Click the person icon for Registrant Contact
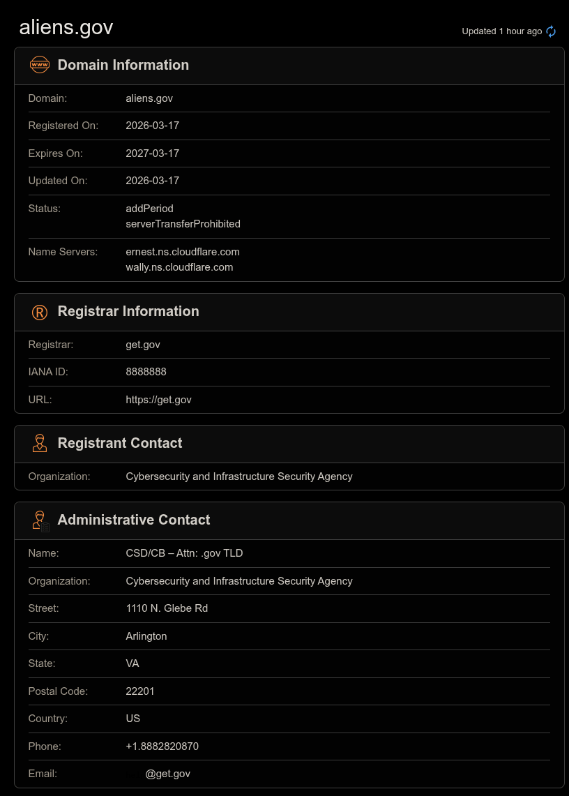The image size is (569, 796). (40, 443)
